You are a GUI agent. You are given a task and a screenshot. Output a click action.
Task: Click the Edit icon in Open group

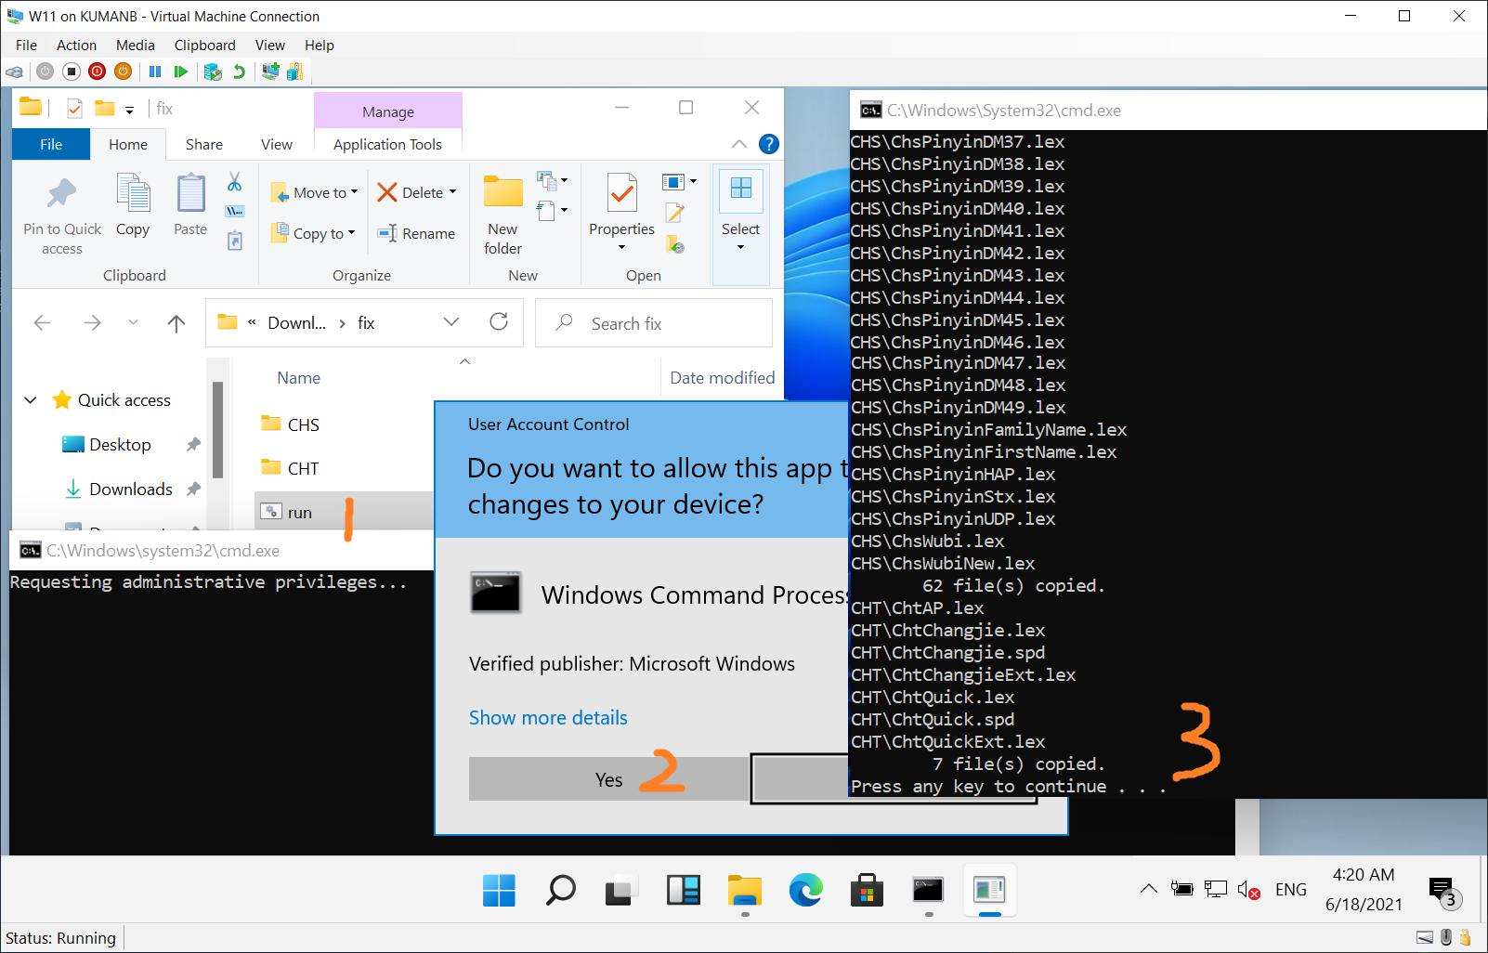(x=675, y=213)
